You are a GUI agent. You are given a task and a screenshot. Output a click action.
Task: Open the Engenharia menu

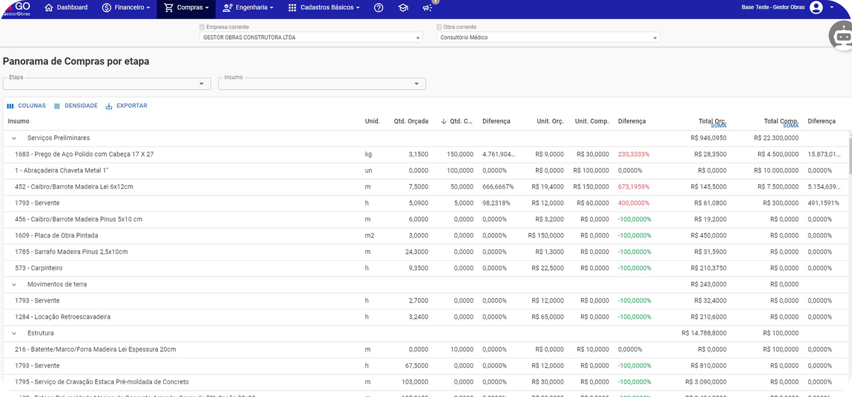(x=248, y=8)
